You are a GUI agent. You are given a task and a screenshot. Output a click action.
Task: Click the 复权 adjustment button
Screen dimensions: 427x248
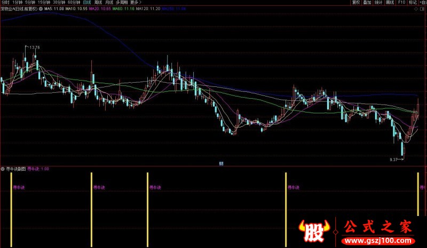pyautogui.click(x=356, y=3)
